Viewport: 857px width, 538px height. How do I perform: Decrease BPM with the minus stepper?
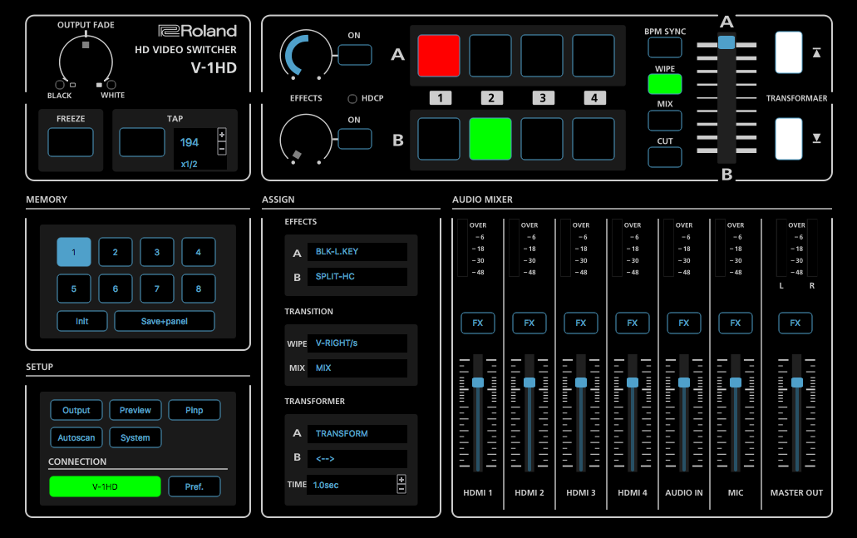pos(222,148)
